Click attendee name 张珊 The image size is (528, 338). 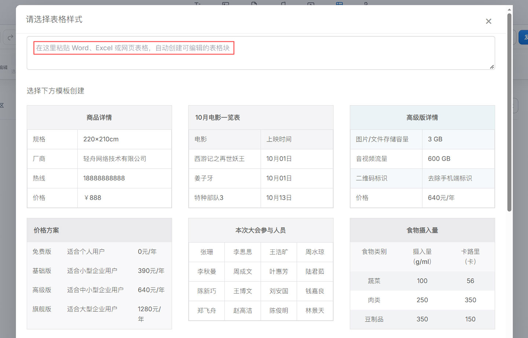[206, 252]
